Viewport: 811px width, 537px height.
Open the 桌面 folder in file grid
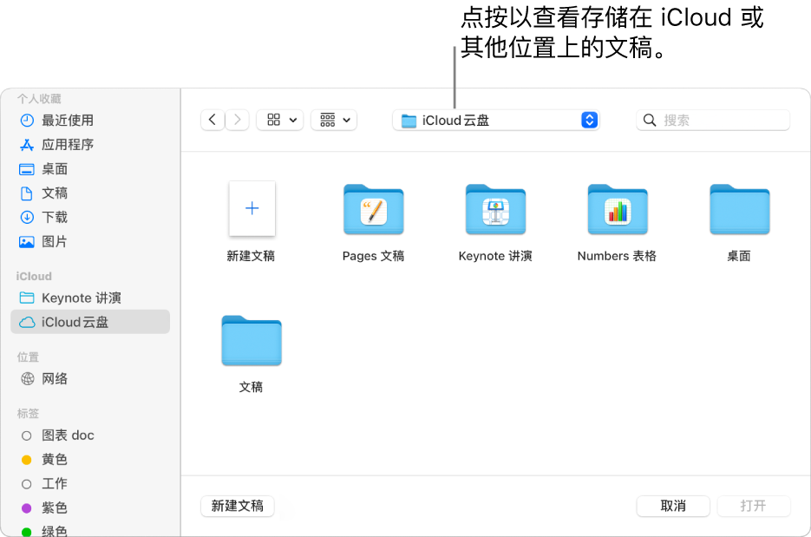click(740, 210)
